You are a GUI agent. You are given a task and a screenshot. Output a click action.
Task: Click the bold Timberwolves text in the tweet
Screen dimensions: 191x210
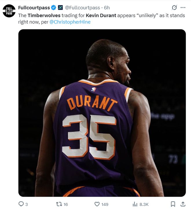pos(44,15)
